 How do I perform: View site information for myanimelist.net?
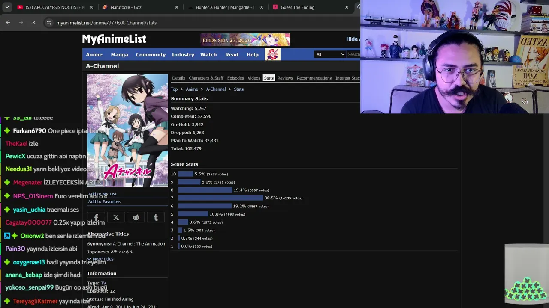(49, 23)
